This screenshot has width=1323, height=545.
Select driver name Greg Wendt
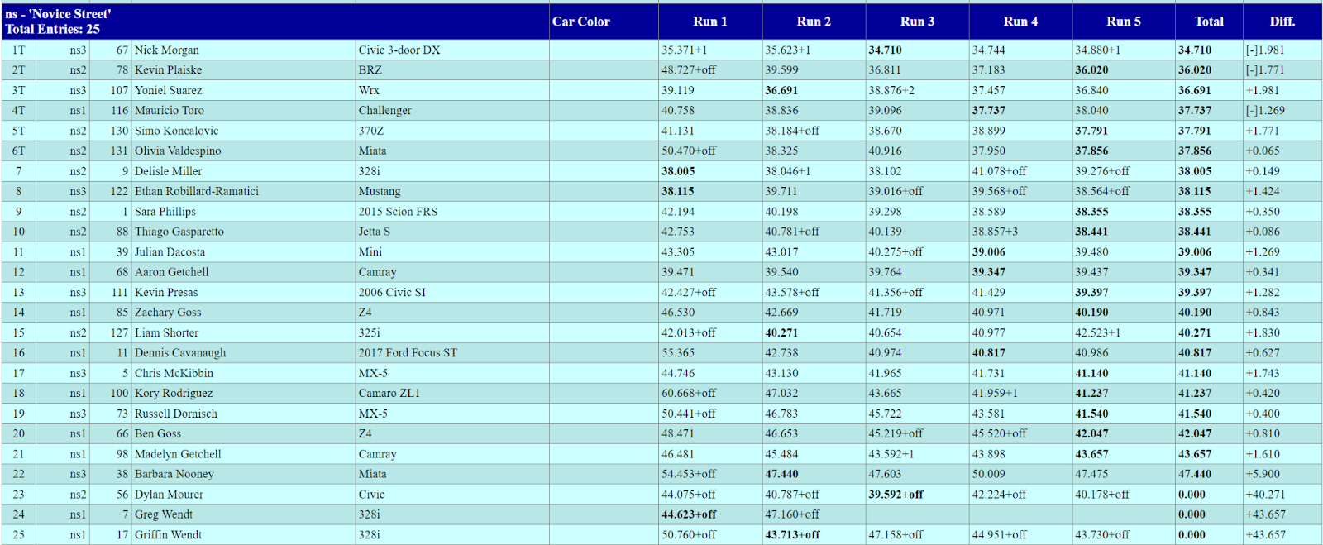click(x=164, y=514)
